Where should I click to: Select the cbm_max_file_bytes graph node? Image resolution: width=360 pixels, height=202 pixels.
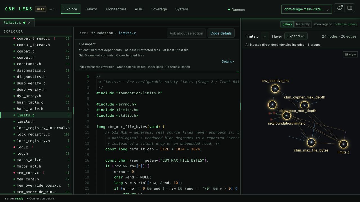[x=311, y=143]
